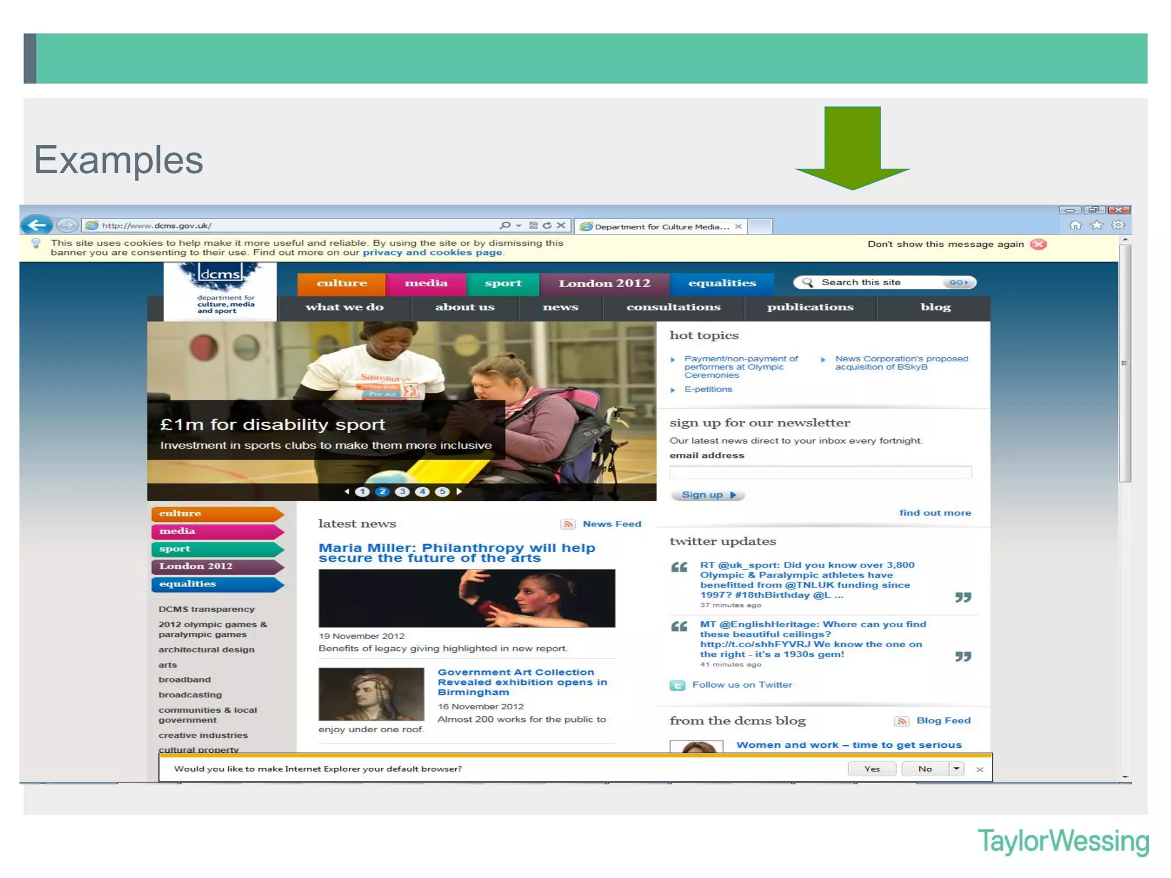Click the browser back arrow button

tap(37, 225)
